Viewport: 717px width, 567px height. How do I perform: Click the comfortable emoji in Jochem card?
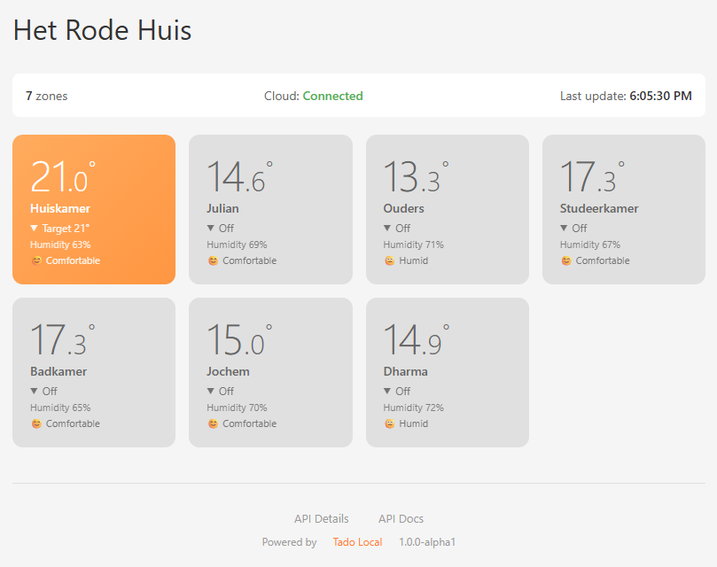click(213, 423)
